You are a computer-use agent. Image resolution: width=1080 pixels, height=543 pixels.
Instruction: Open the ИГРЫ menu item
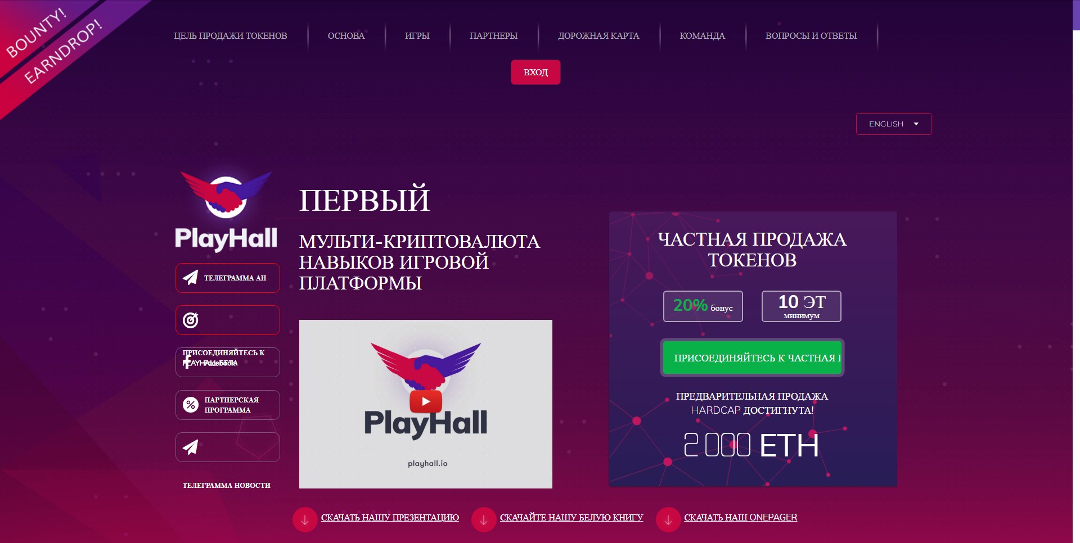[x=417, y=36]
